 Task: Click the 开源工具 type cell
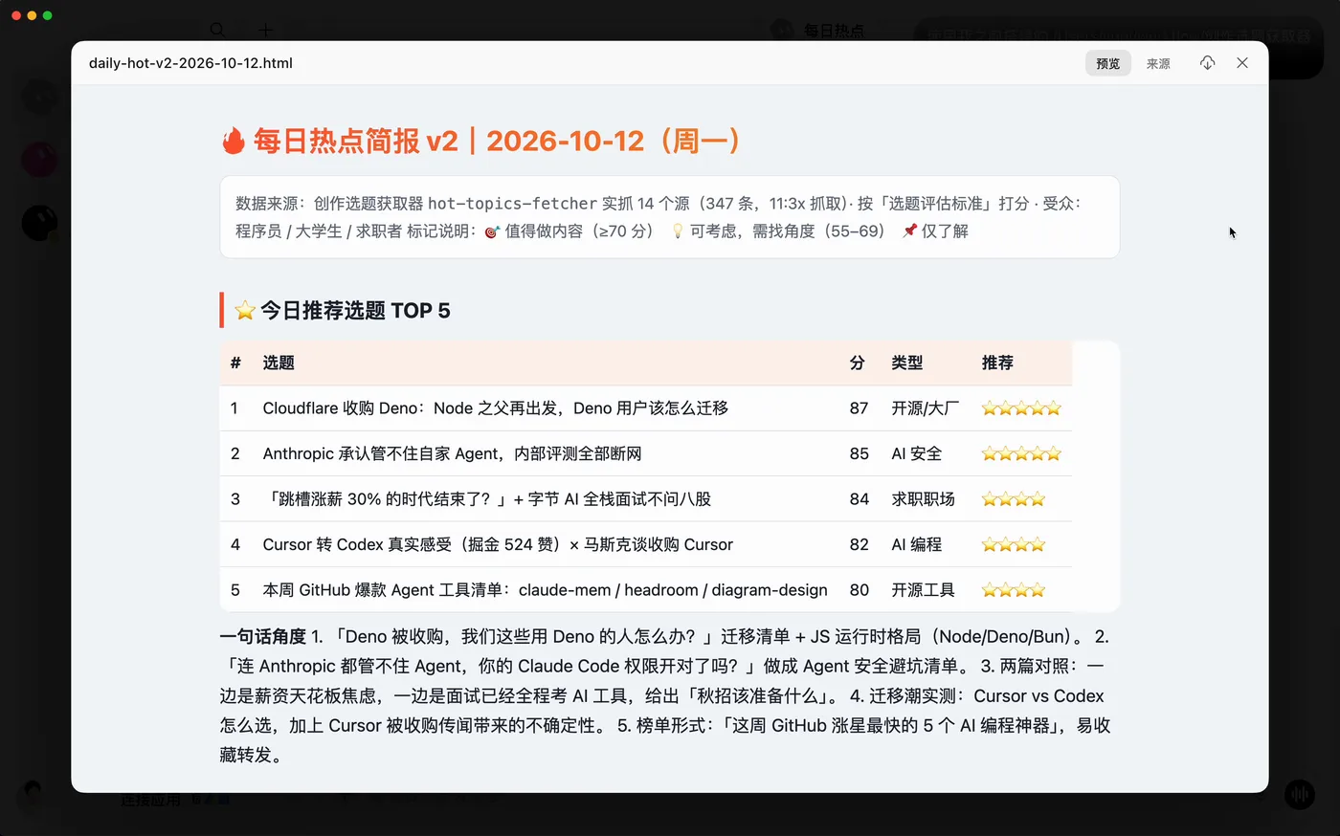tap(923, 590)
